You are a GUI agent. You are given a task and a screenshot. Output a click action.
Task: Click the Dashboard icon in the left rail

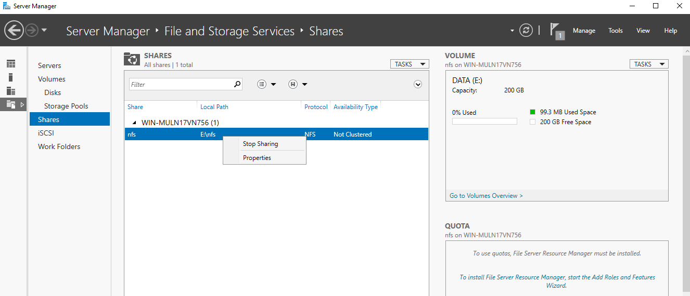tap(11, 64)
